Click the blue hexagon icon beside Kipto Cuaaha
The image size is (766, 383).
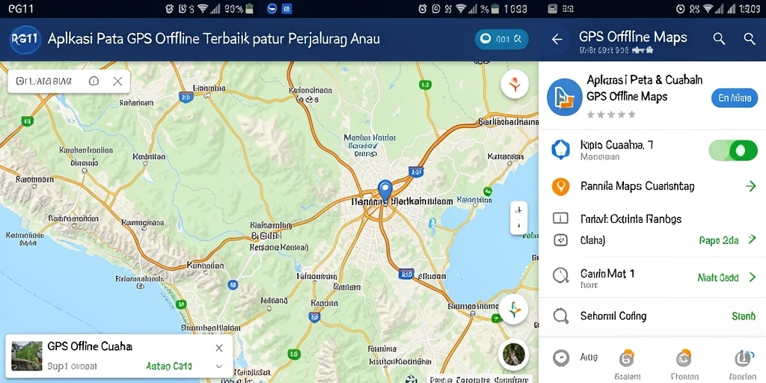[560, 150]
